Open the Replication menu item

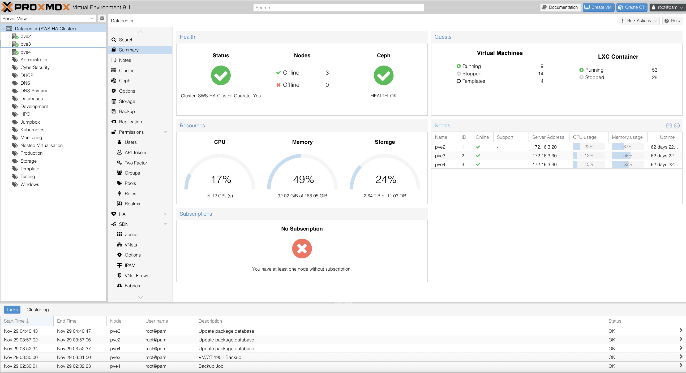130,122
